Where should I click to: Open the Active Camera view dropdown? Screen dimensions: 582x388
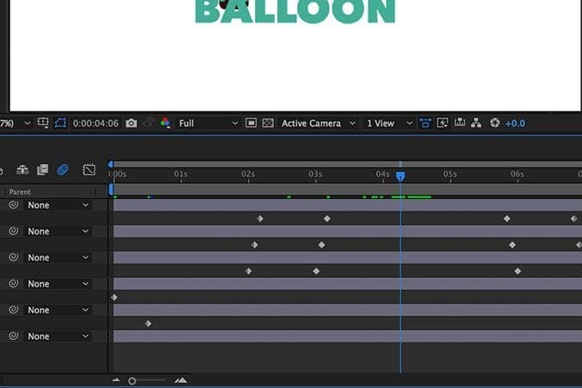pyautogui.click(x=317, y=124)
